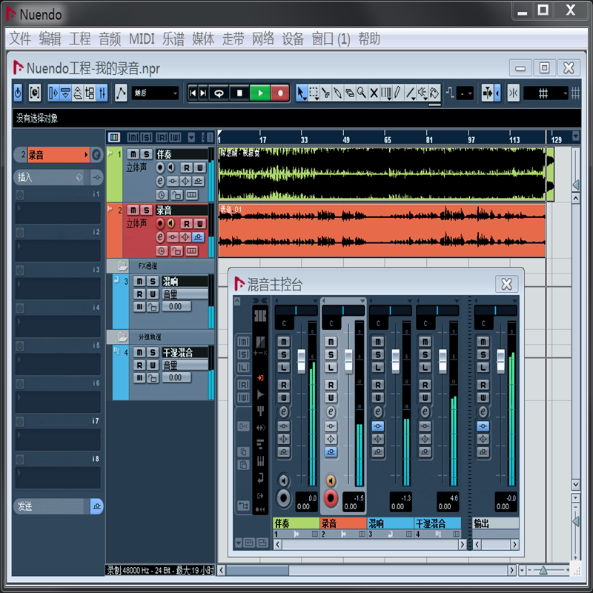The image size is (593, 593).
Task: Record-enable the 录音 channel in mixer
Action: tap(331, 498)
